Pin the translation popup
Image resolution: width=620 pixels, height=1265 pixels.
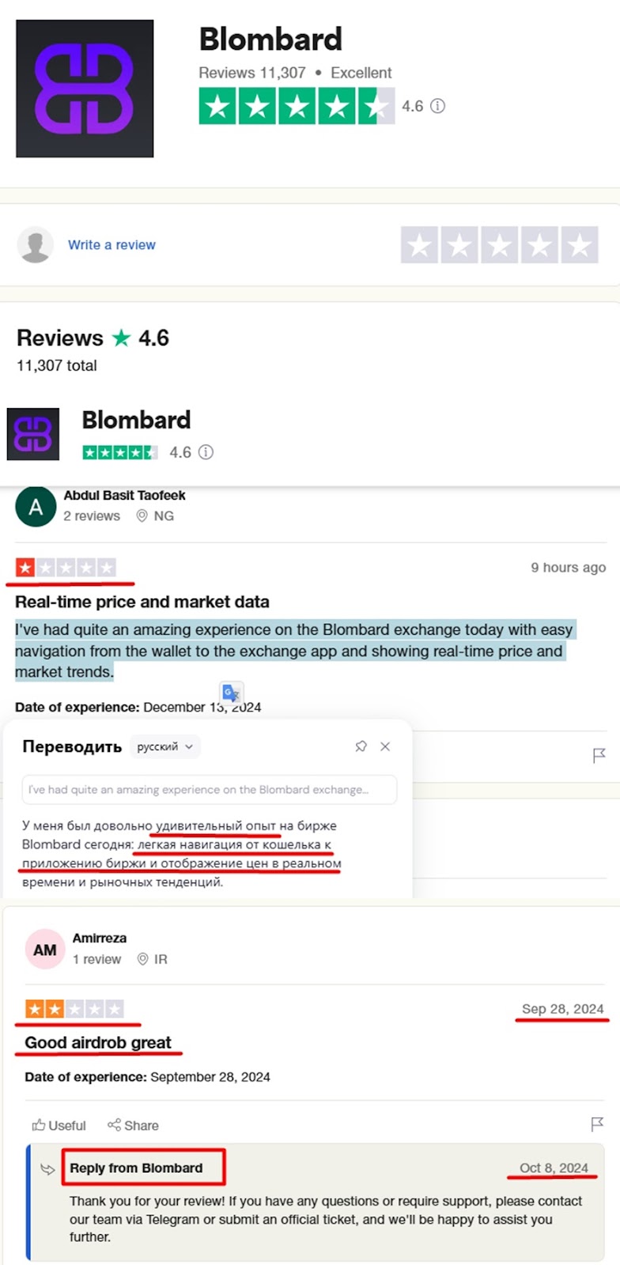point(361,746)
